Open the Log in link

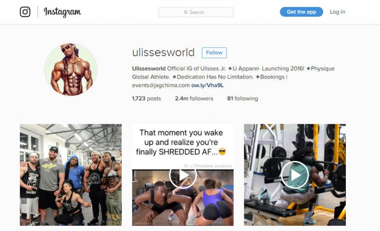(337, 12)
